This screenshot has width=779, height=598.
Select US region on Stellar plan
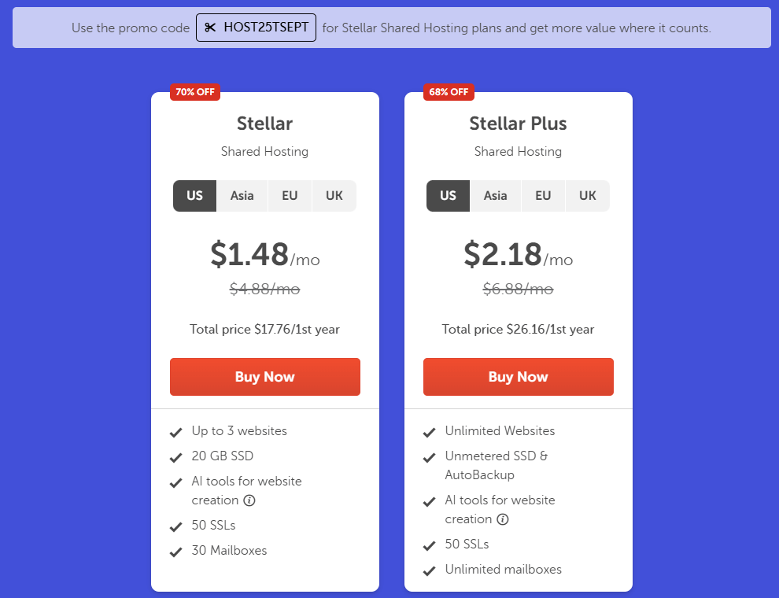click(195, 196)
